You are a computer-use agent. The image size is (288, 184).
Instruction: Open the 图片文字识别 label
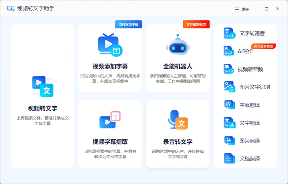click(x=254, y=87)
